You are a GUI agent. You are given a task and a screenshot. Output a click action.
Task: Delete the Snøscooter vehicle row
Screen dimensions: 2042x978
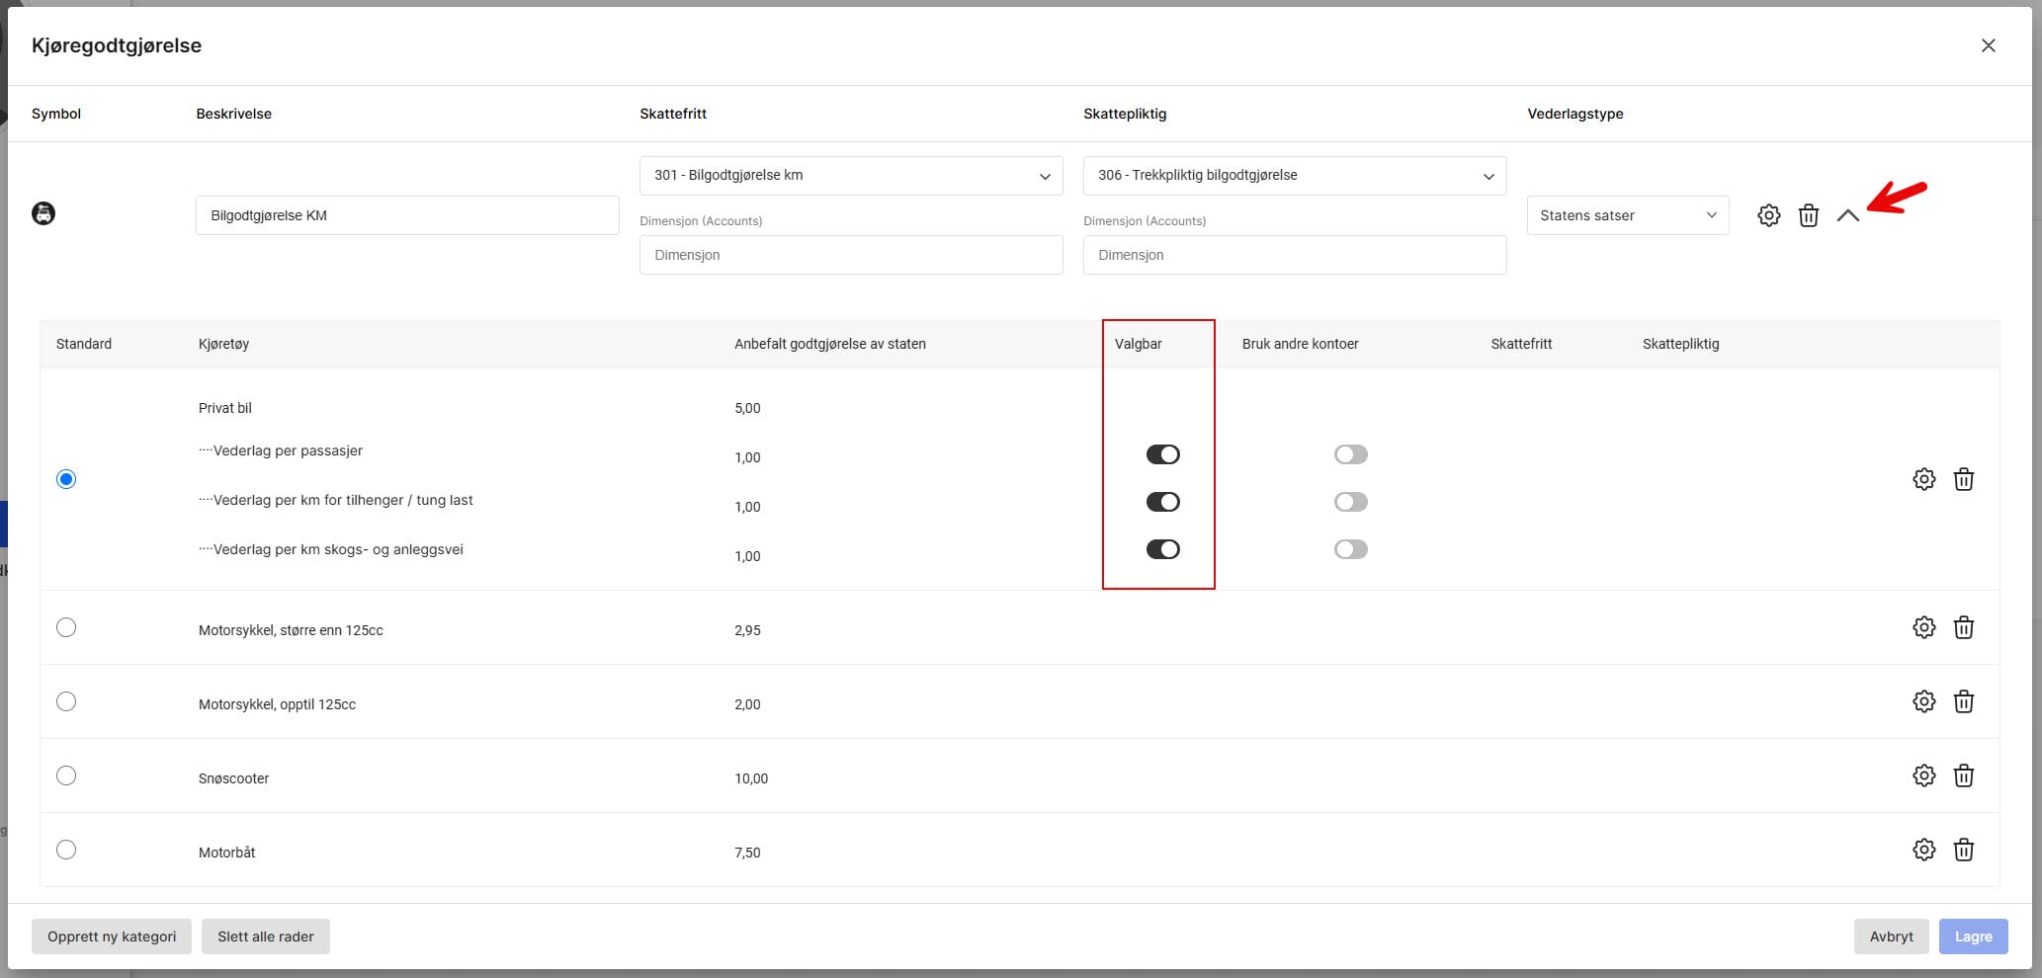[x=1963, y=775]
